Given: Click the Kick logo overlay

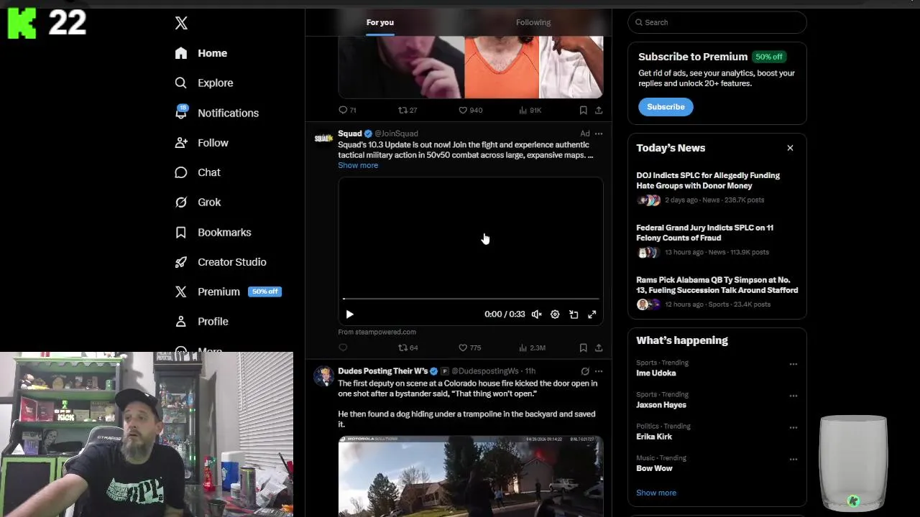Looking at the screenshot, I should 22,24.
